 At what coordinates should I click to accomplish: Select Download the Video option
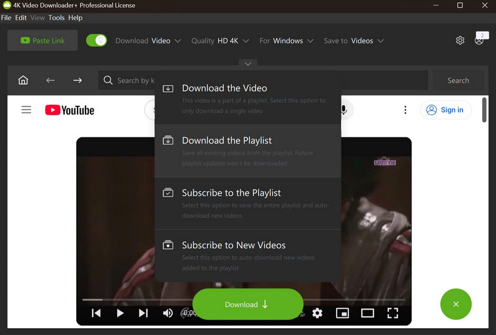pos(247,98)
